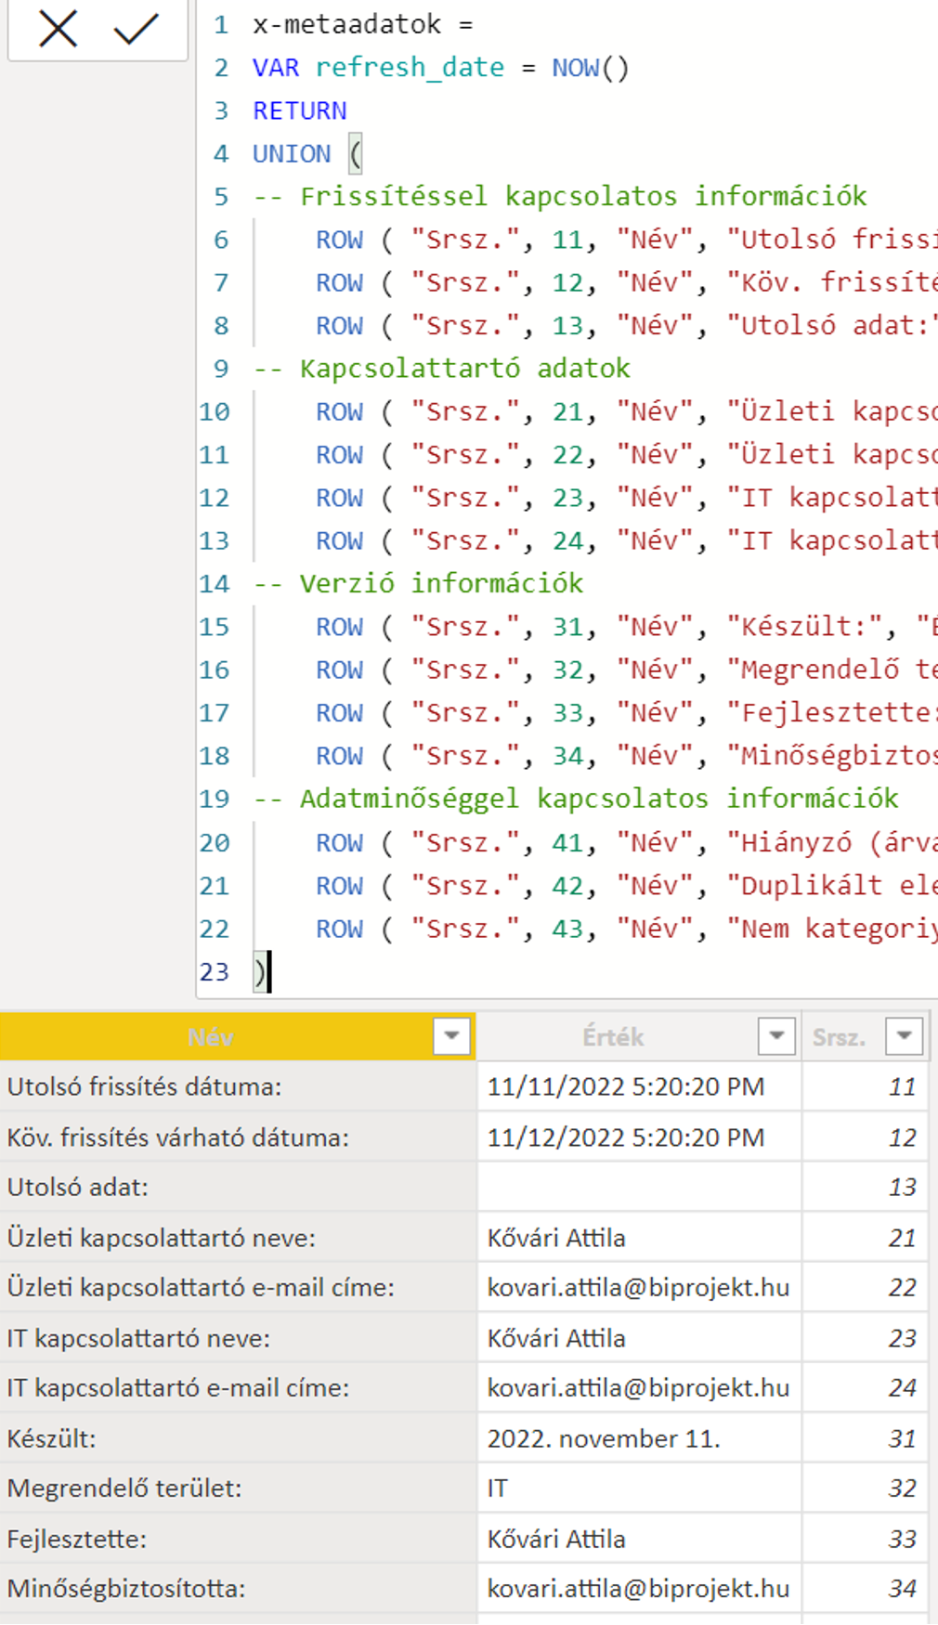Open the Név column filter dropdown

[451, 1035]
